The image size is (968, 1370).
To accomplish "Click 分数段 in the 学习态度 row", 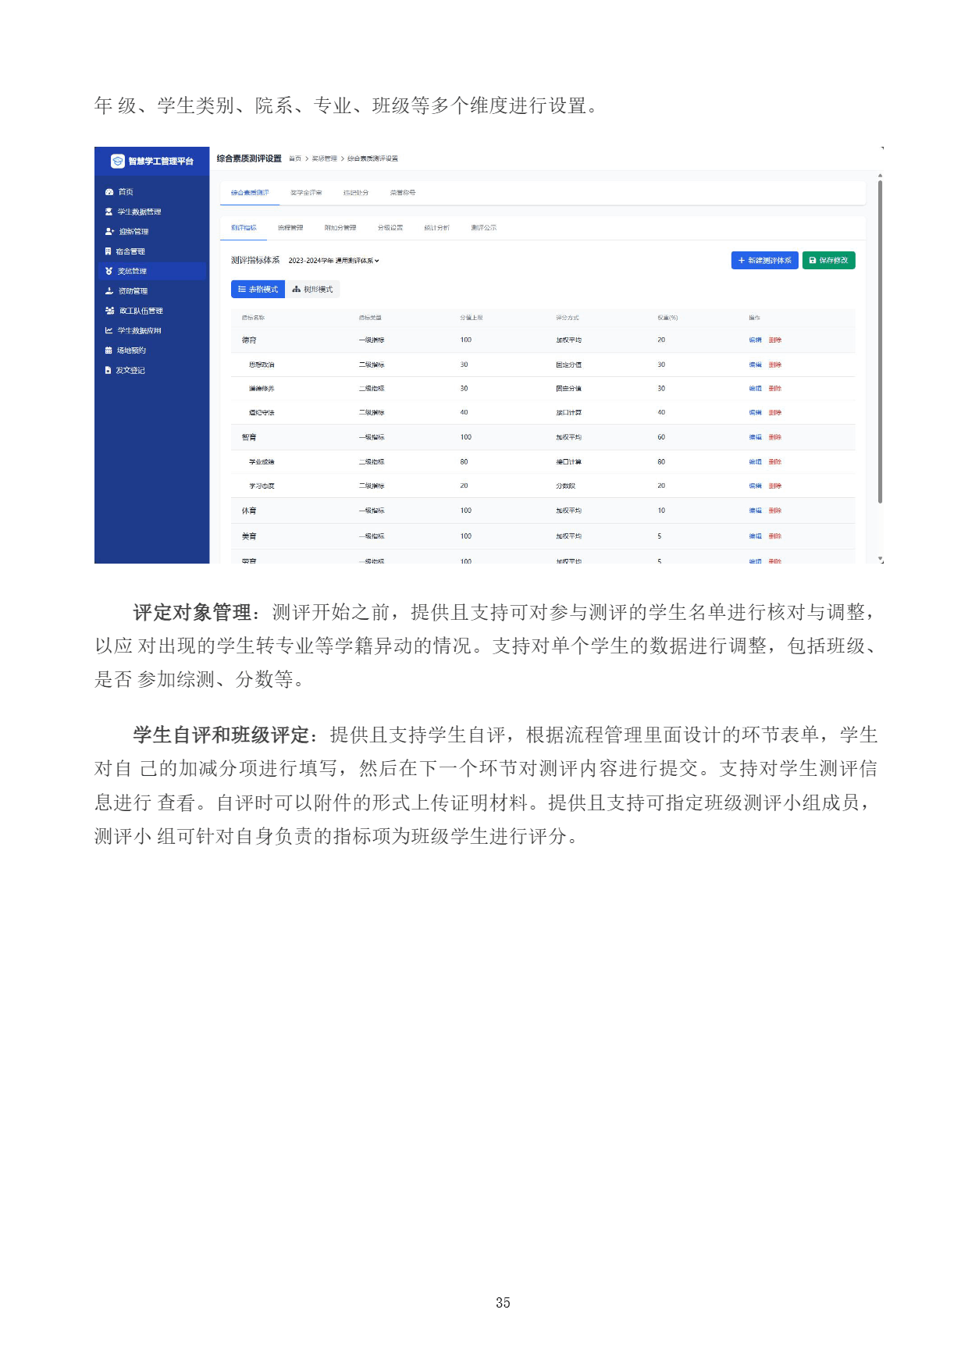I will 565,486.
